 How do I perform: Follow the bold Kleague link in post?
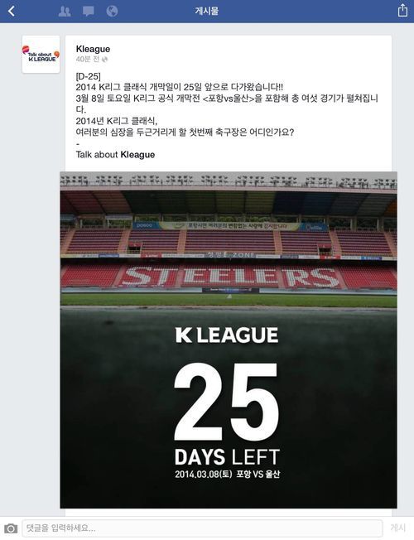tap(137, 155)
